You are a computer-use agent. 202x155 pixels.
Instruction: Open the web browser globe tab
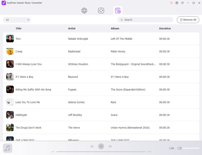point(84,10)
